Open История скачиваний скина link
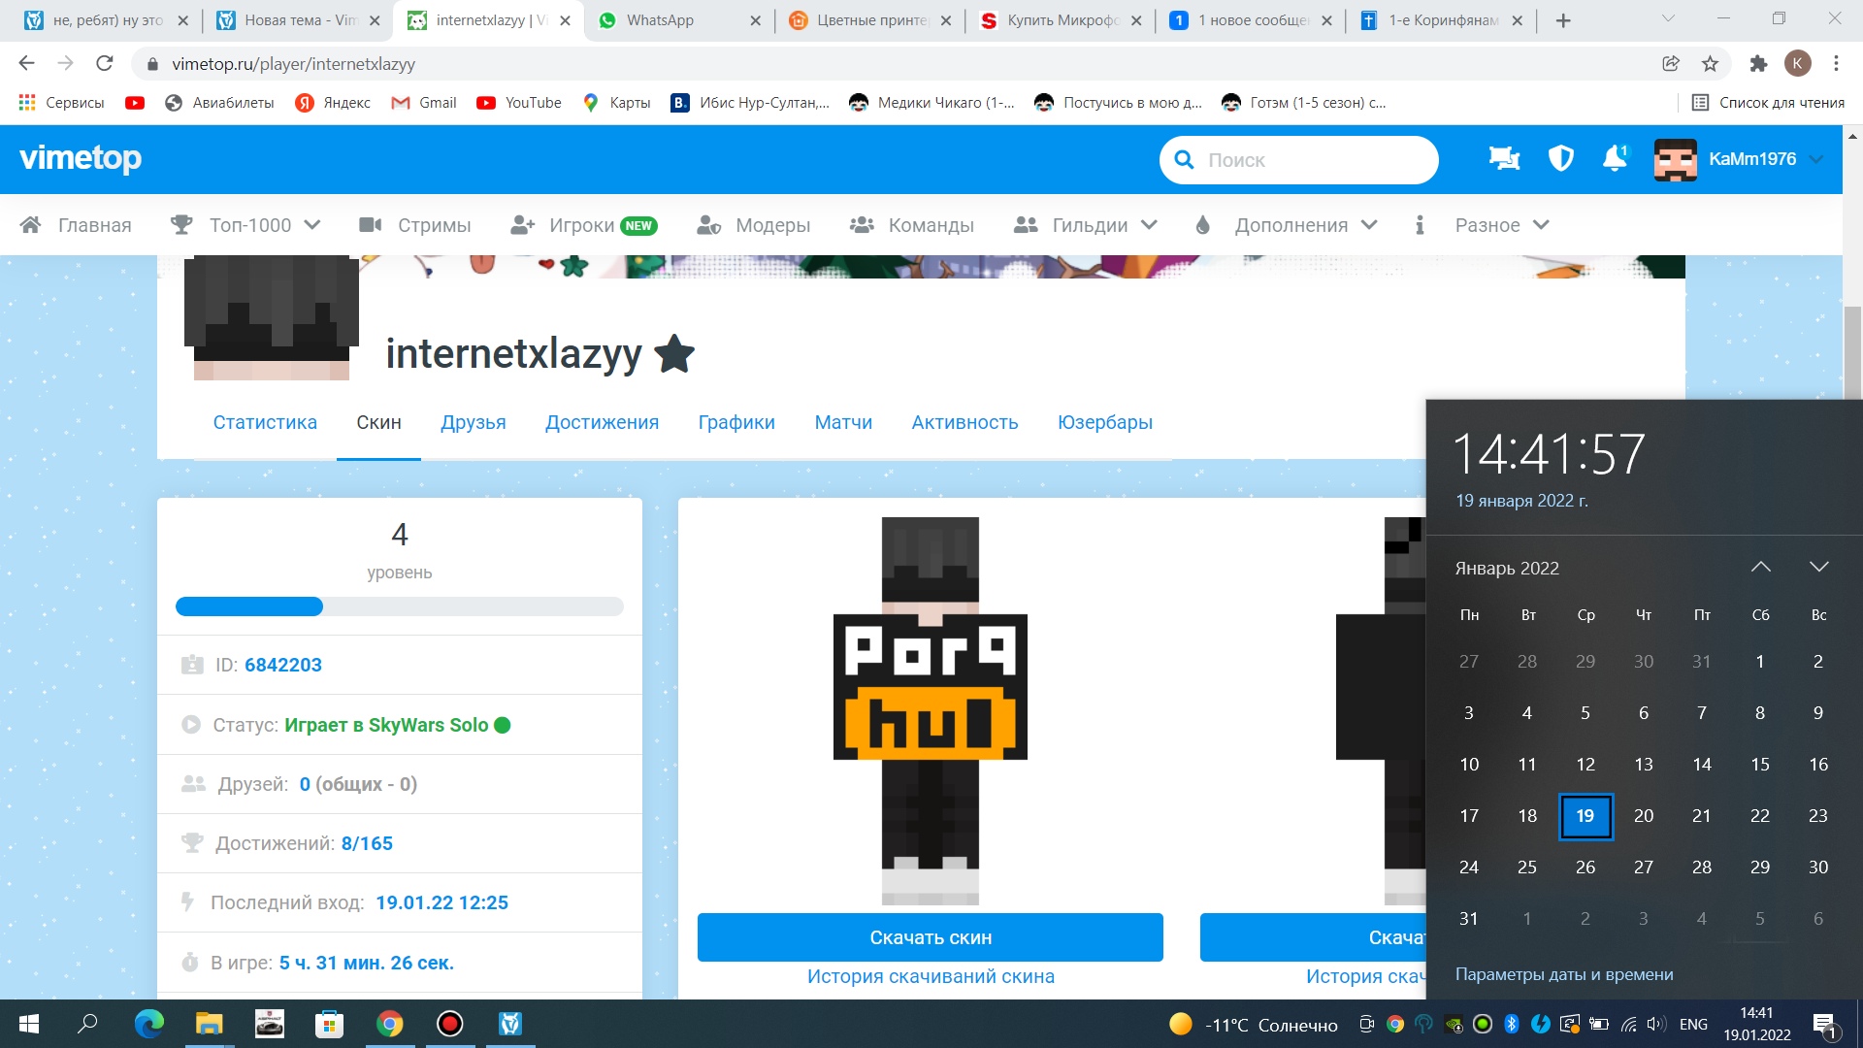This screenshot has width=1863, height=1048. [x=930, y=976]
